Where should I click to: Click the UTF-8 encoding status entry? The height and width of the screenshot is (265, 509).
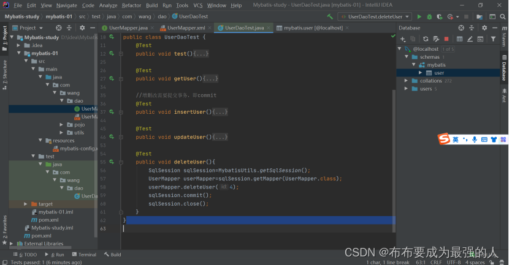(x=453, y=262)
